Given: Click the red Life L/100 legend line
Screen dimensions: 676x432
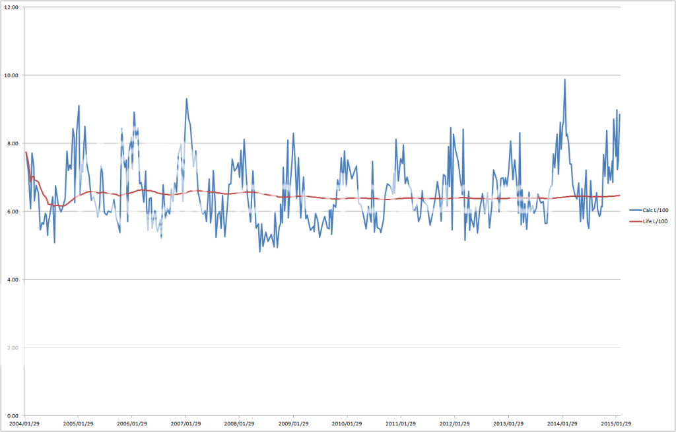Looking at the screenshot, I should coord(636,221).
